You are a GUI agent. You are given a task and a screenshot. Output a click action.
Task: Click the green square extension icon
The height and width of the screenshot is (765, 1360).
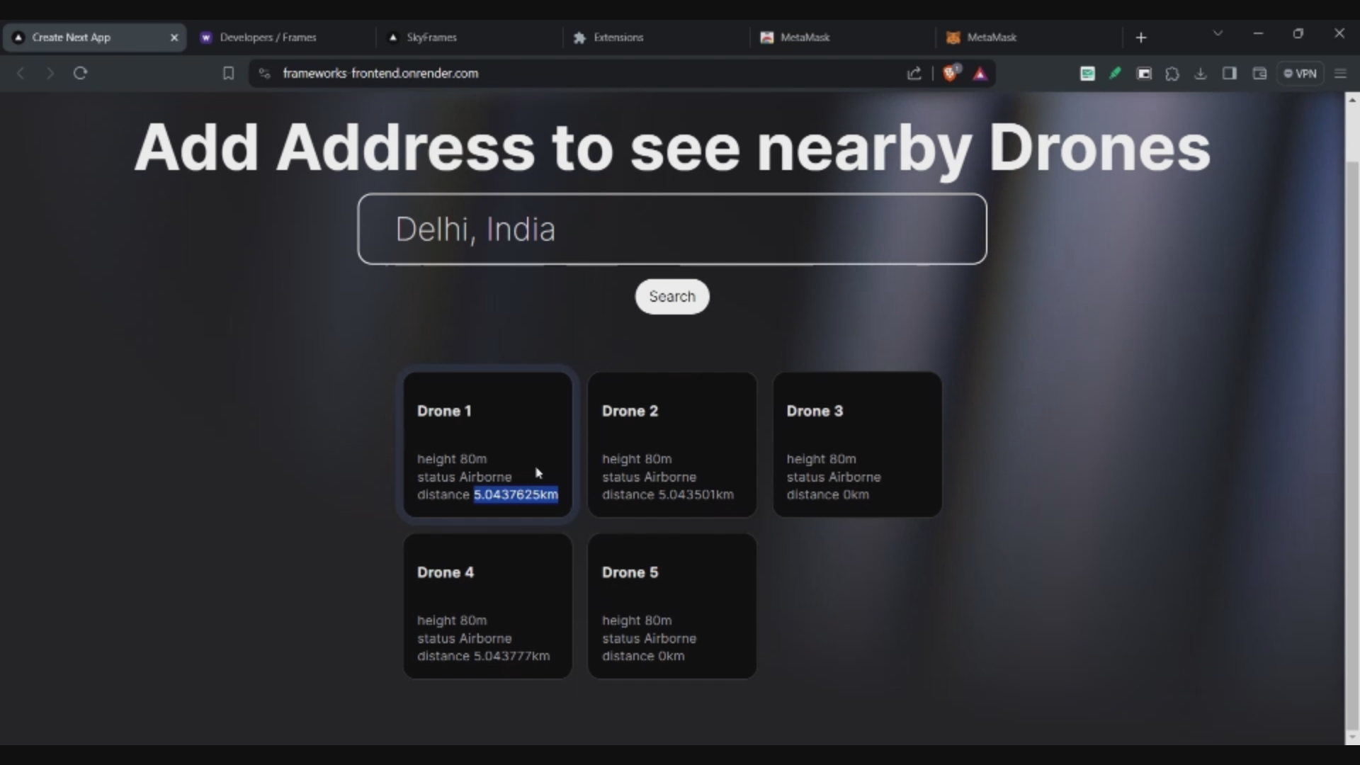[1087, 73]
